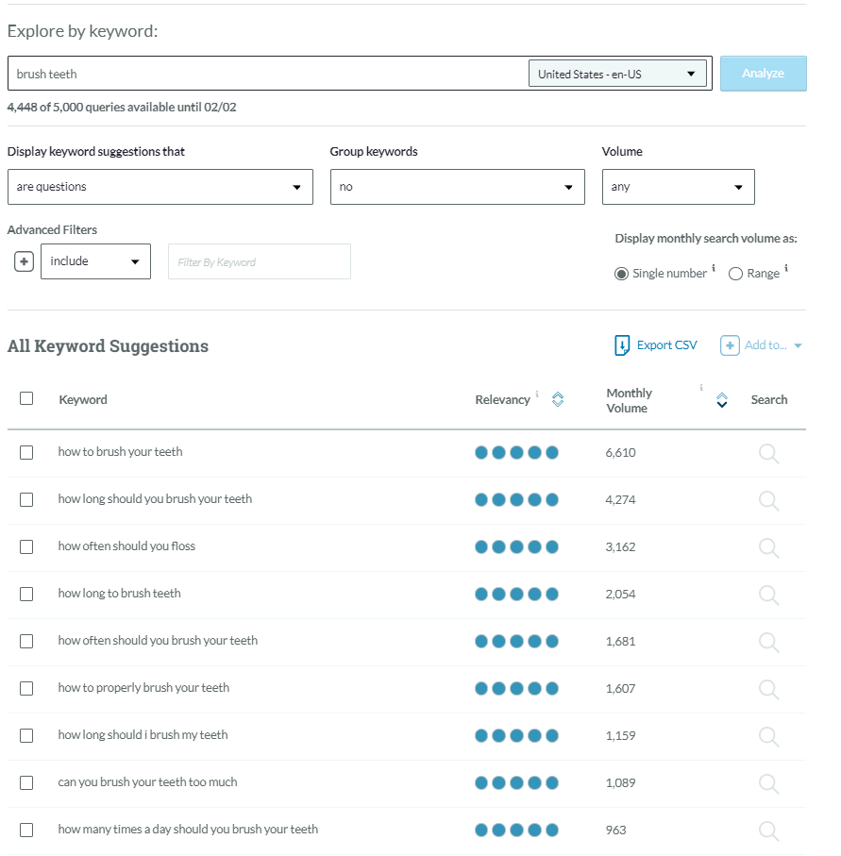Click search magnifier for 'how long to brush teeth'
The image size is (841, 856).
[x=769, y=596]
